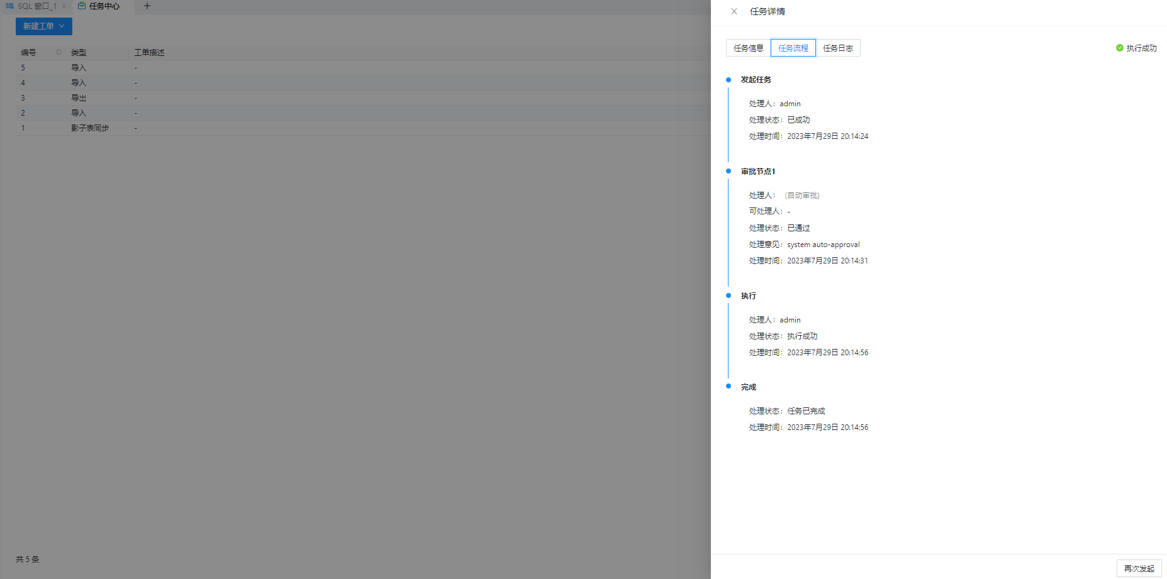Switch to 任务信息 tab
This screenshot has width=1167, height=579.
tap(749, 48)
